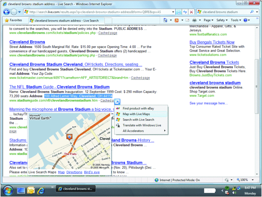Click the volume speaker tray icon

[234, 193]
